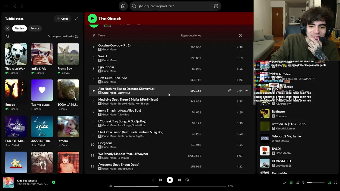Open the Orden personalizado sort dropdown

coord(63,36)
